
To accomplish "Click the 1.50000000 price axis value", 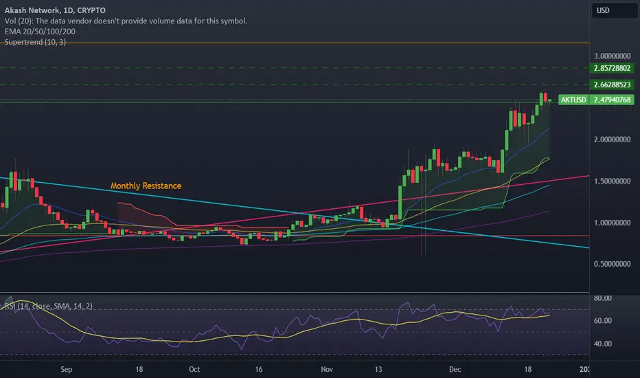I will click(x=612, y=181).
